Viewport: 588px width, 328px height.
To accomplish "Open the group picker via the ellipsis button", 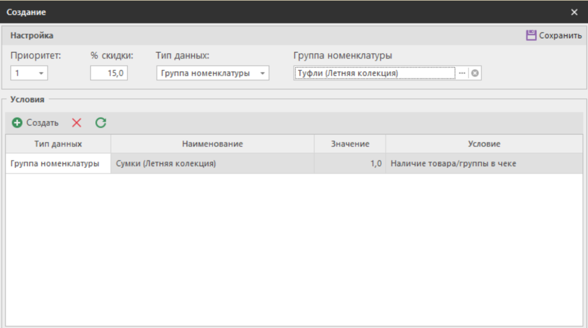I will click(462, 73).
